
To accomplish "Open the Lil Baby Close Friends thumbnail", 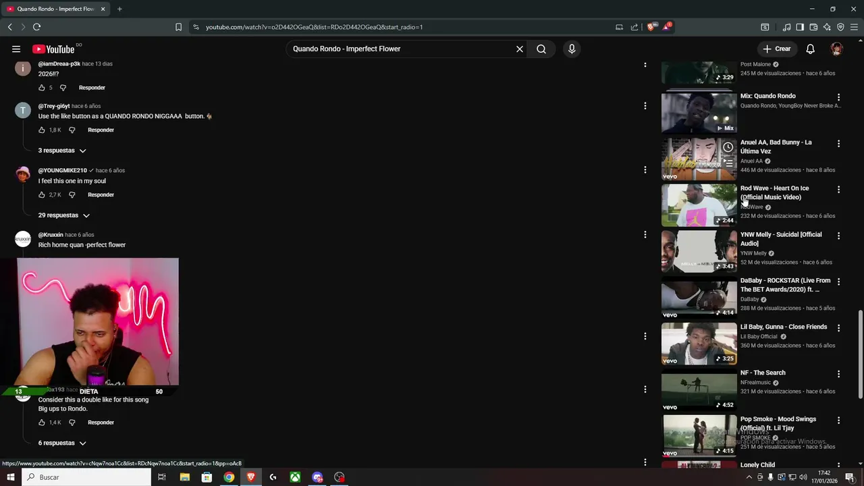I will (x=699, y=344).
